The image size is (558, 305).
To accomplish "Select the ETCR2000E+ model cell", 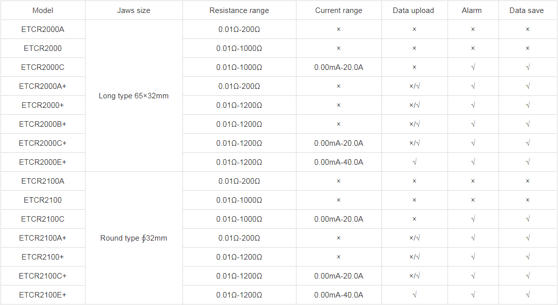I will [42, 162].
